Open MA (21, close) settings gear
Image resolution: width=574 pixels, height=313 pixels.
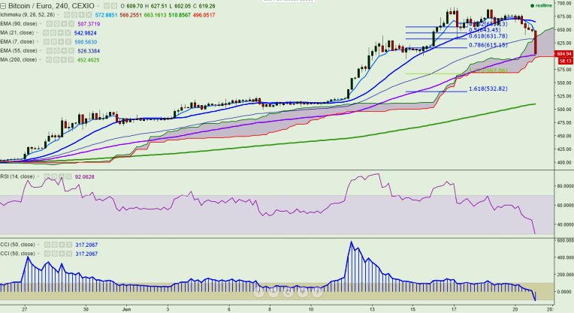click(x=53, y=32)
